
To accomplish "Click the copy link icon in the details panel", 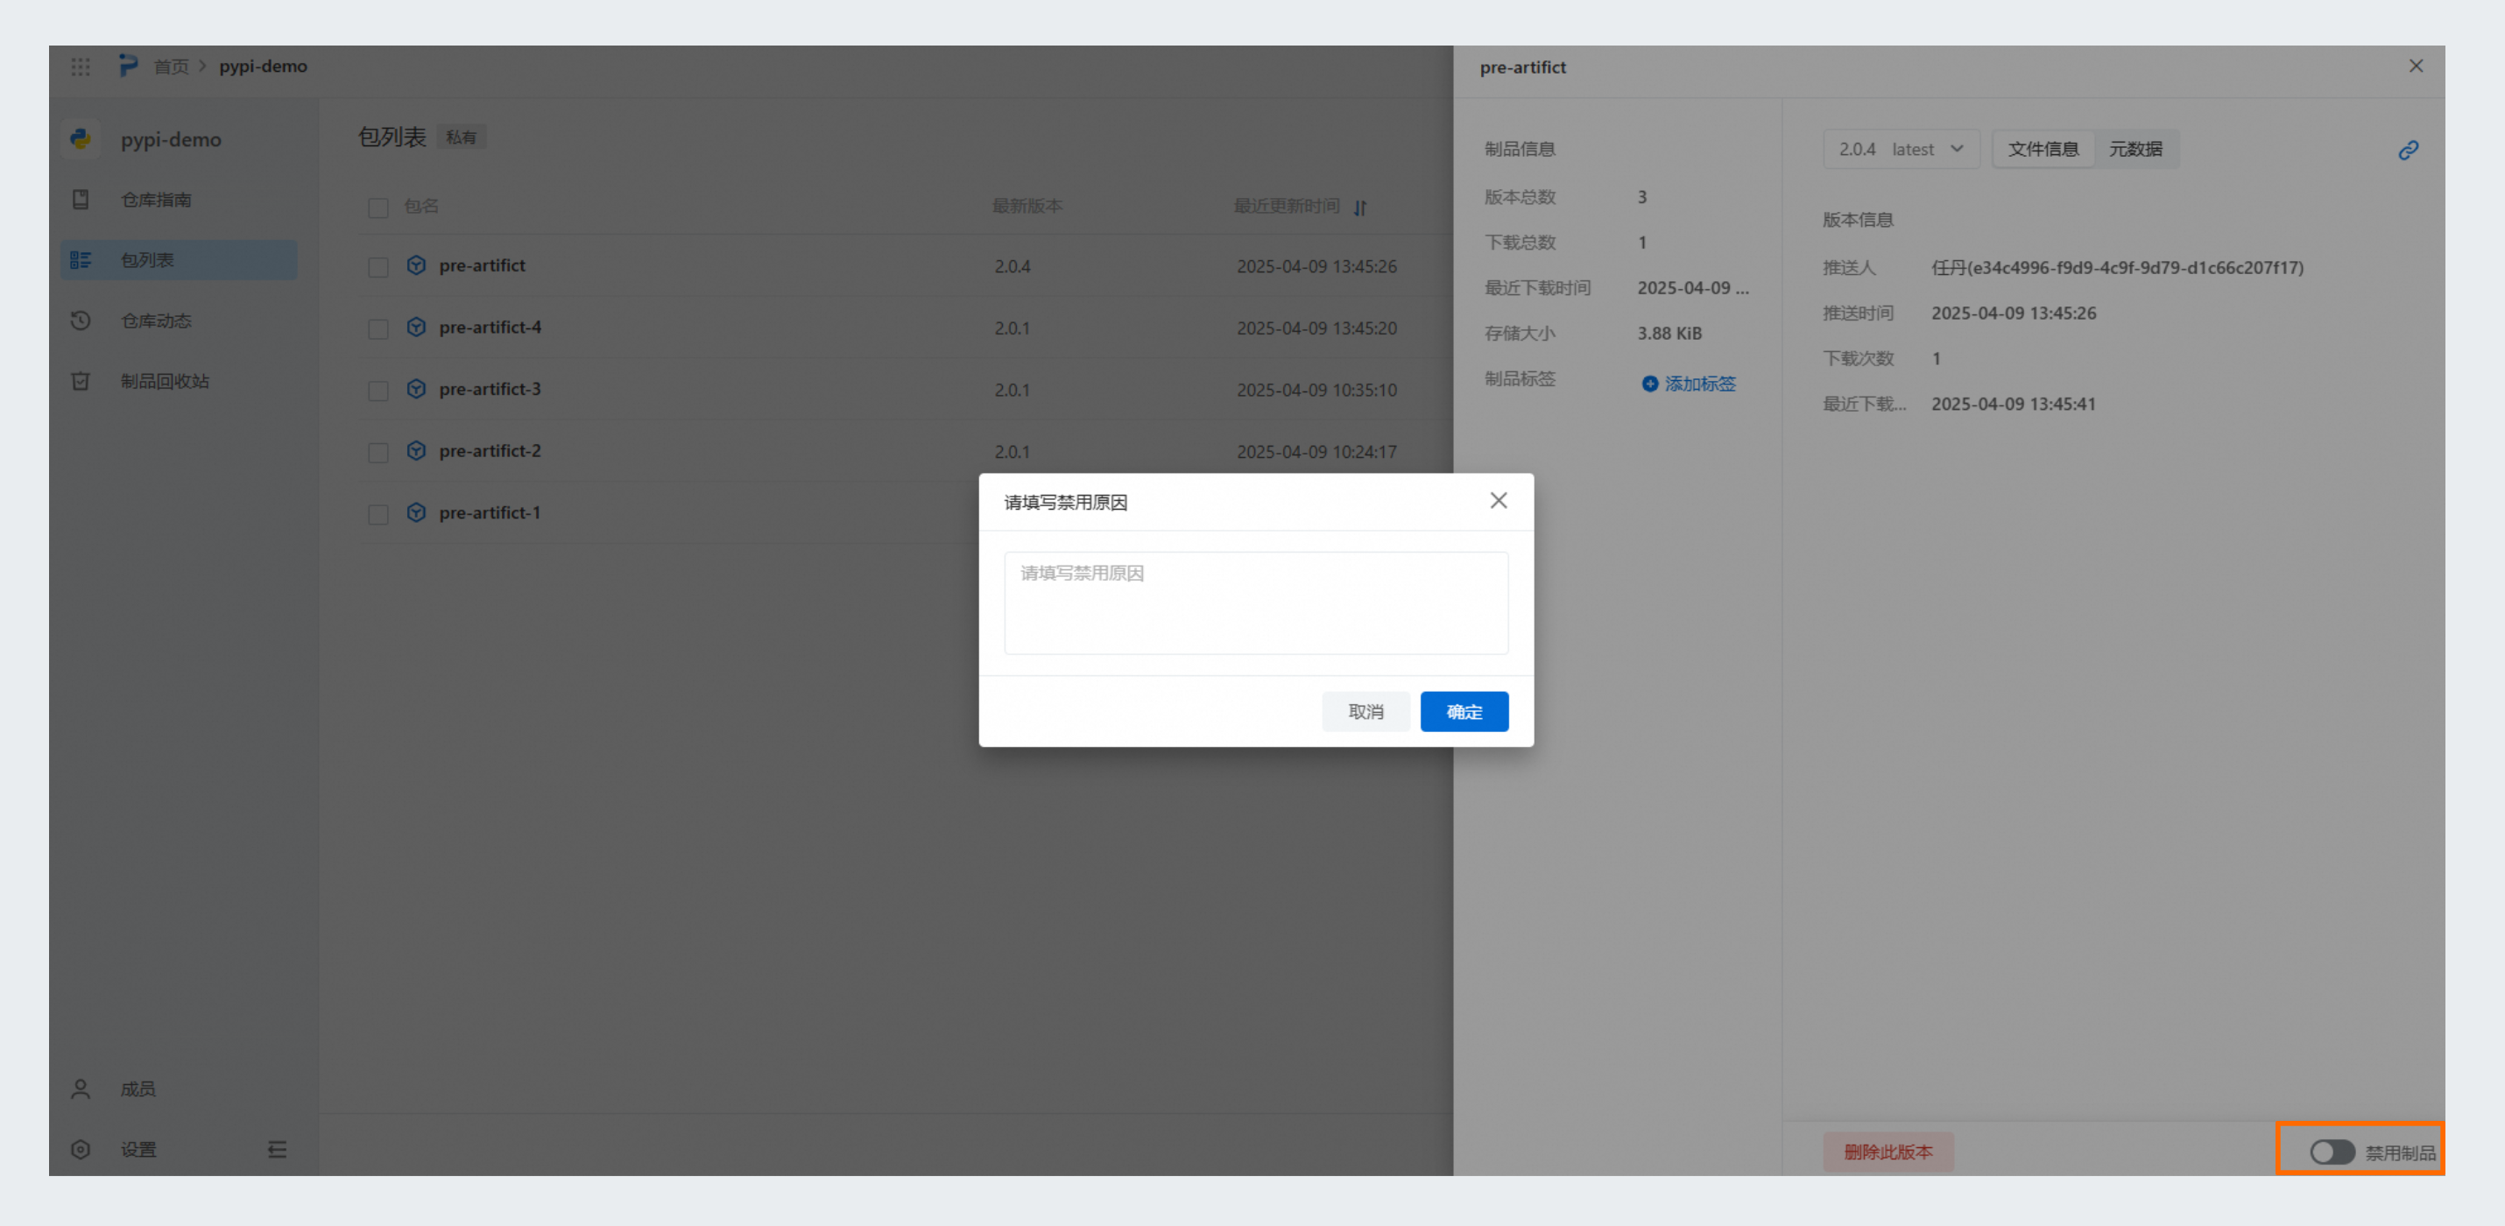I will click(x=2408, y=150).
